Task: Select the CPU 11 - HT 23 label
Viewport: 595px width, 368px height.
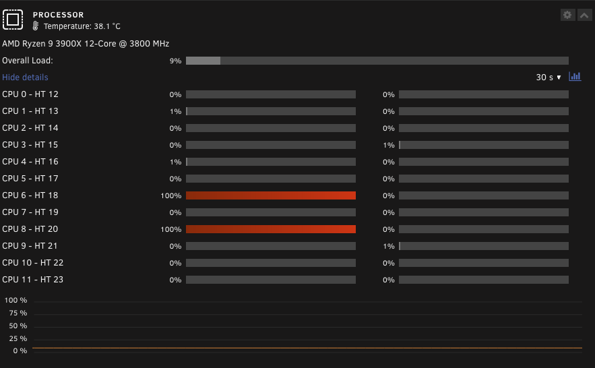Action: [x=32, y=280]
